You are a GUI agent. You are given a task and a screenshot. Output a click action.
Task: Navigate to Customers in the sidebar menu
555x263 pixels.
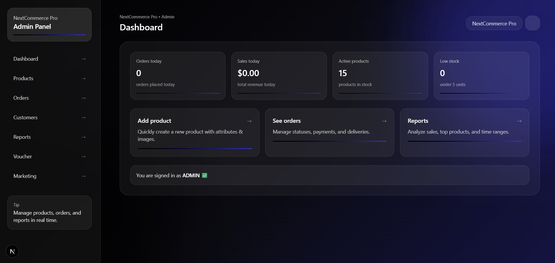pos(25,118)
